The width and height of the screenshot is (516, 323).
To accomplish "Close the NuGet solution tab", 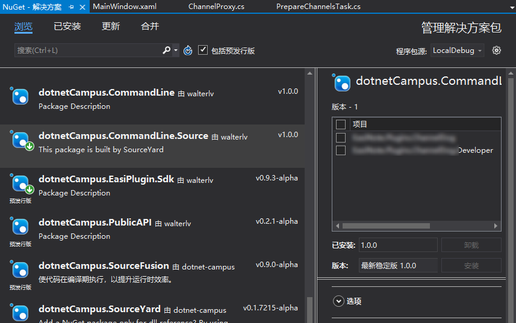I will click(x=82, y=7).
